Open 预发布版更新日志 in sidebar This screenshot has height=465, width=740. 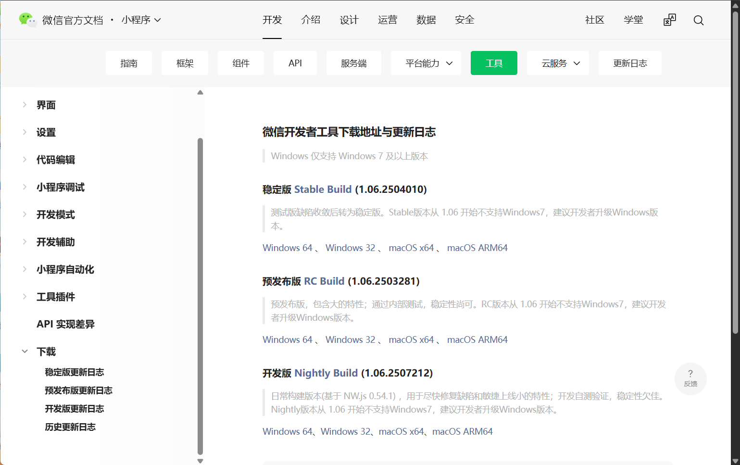tap(79, 390)
